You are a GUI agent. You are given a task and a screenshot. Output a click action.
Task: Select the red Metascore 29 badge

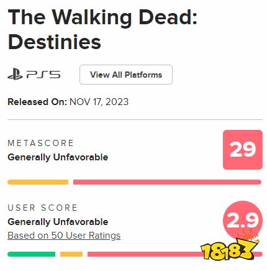pos(243,150)
